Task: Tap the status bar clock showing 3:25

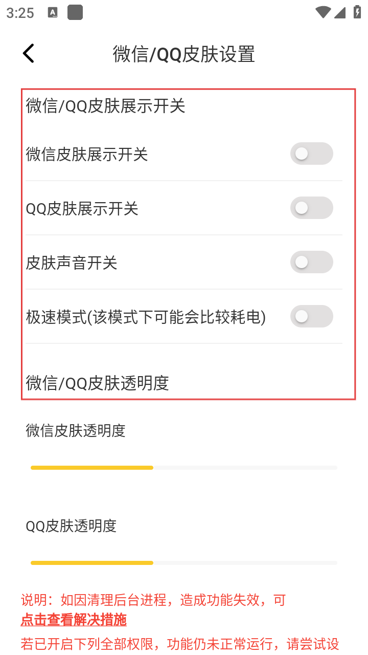Action: [20, 13]
